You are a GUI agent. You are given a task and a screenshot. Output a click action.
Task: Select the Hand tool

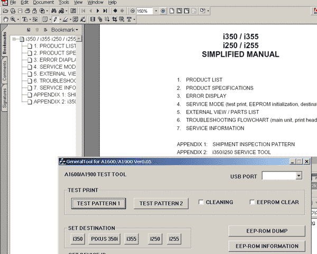click(x=5, y=20)
